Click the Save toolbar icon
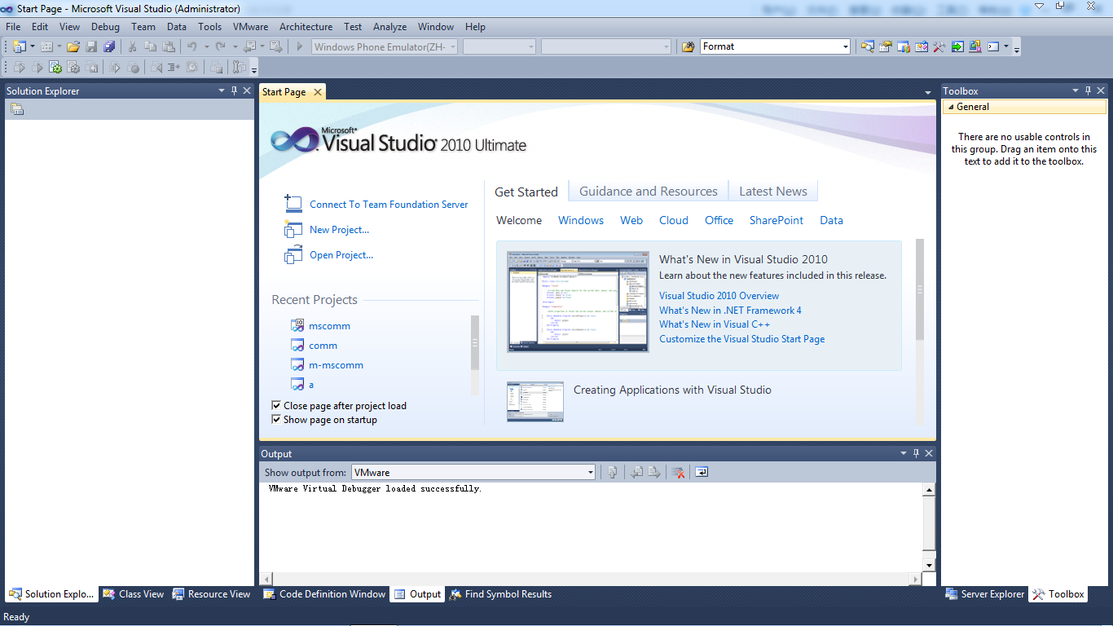Image resolution: width=1113 pixels, height=626 pixels. tap(91, 46)
